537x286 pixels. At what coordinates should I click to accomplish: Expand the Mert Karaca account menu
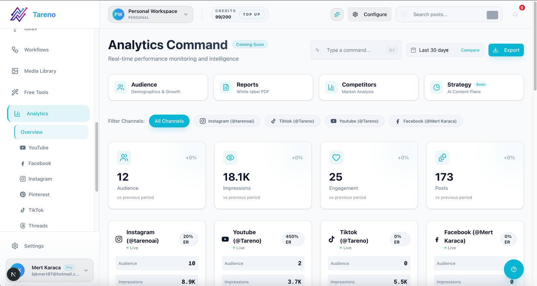[x=50, y=270]
